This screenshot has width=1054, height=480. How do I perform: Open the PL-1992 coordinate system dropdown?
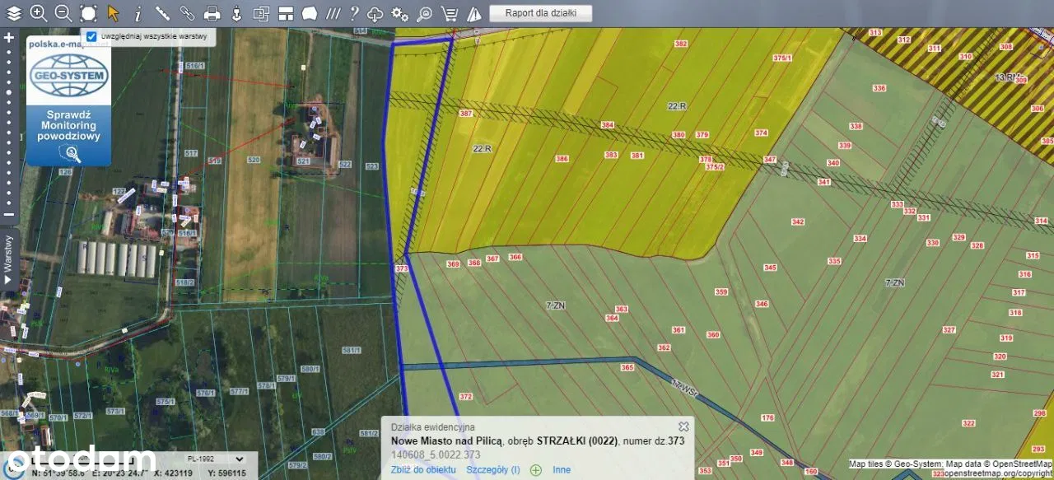(216, 459)
